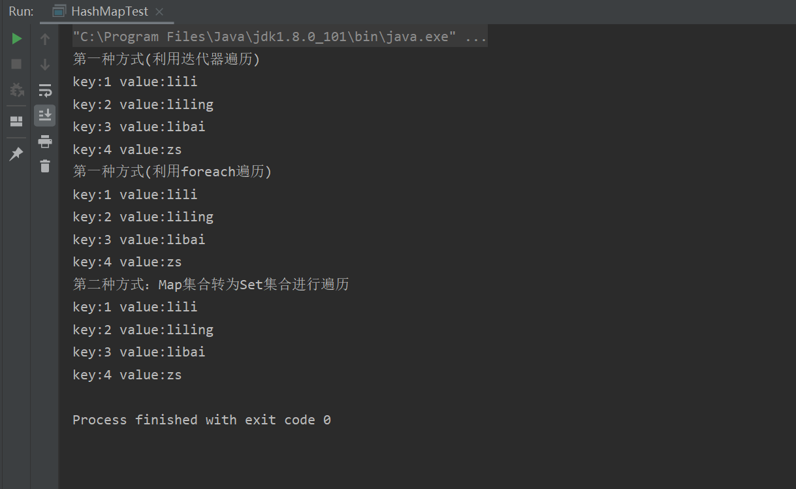Screen dimensions: 796x489
Task: Toggle Soft-Wrap for console output
Action: [x=45, y=90]
